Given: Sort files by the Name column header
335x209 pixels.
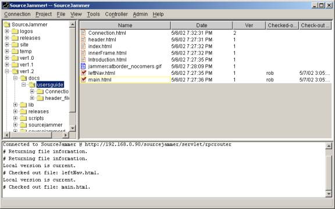Looking at the screenshot, I should (125, 26).
